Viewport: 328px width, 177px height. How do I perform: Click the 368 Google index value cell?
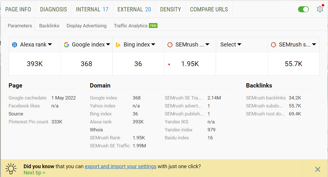coord(86,64)
